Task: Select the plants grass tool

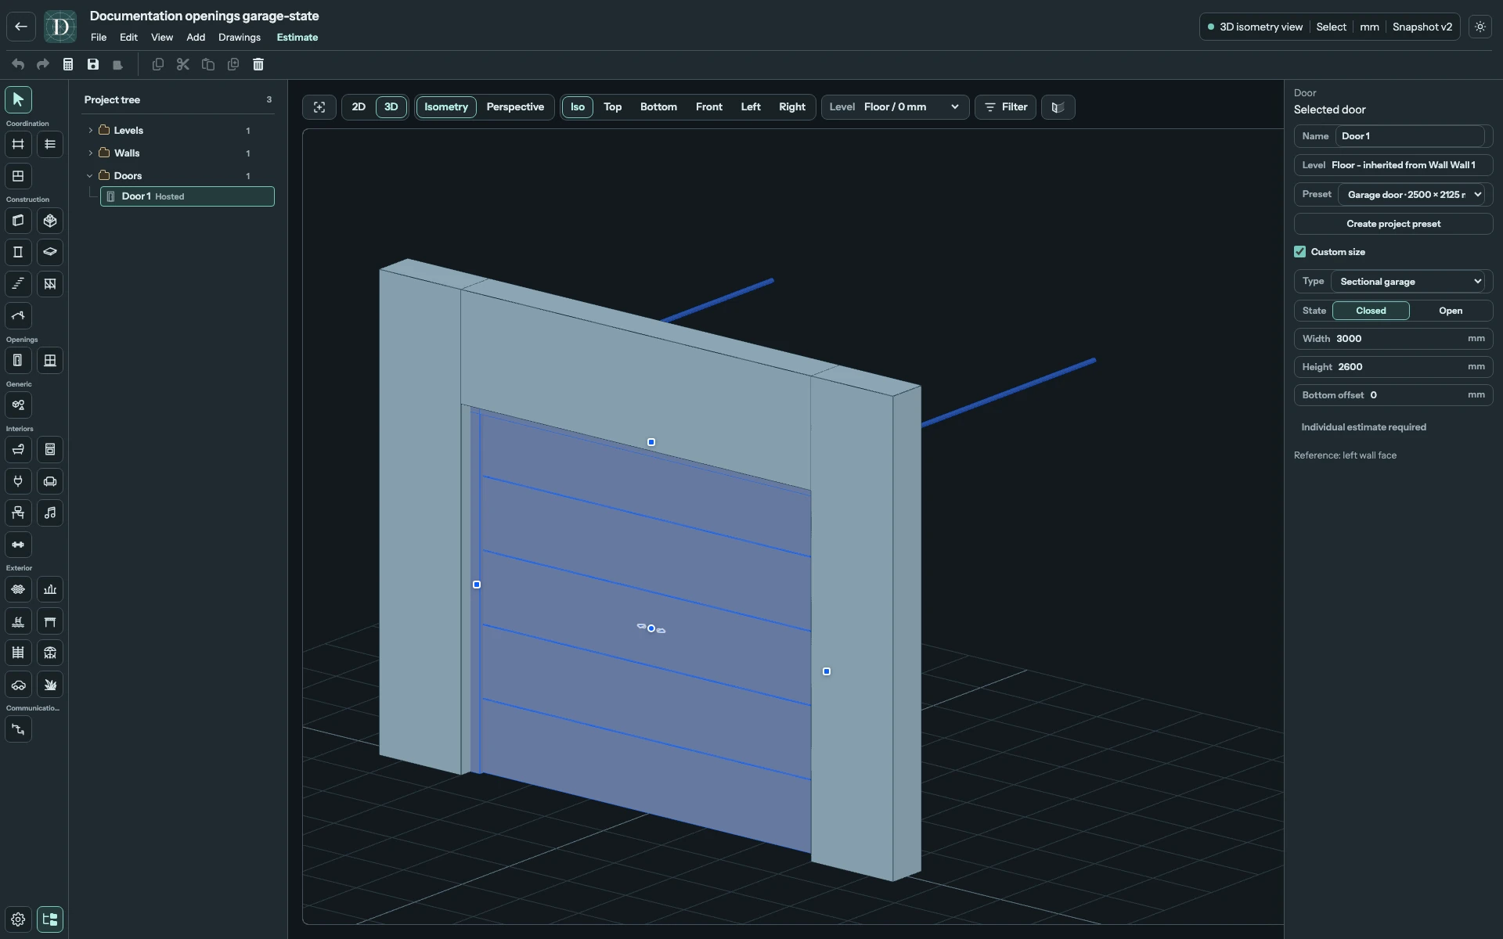Action: click(50, 685)
